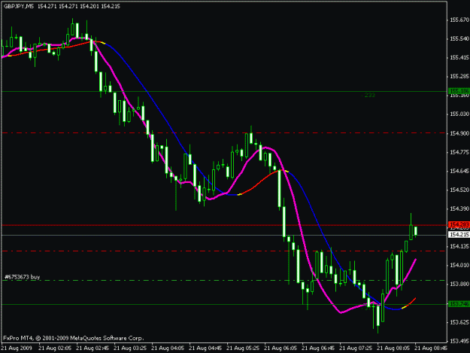Click the 153.625 price axis label
Image resolution: width=470 pixels, height=353 pixels.
click(459, 322)
